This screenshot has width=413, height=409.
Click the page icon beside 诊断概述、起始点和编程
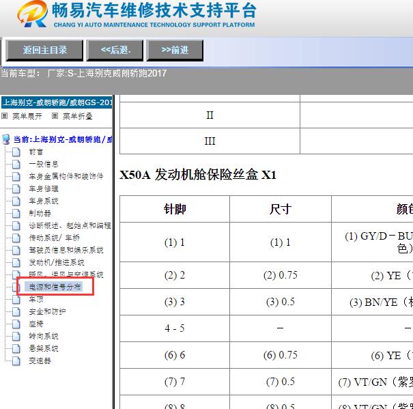tap(16, 225)
